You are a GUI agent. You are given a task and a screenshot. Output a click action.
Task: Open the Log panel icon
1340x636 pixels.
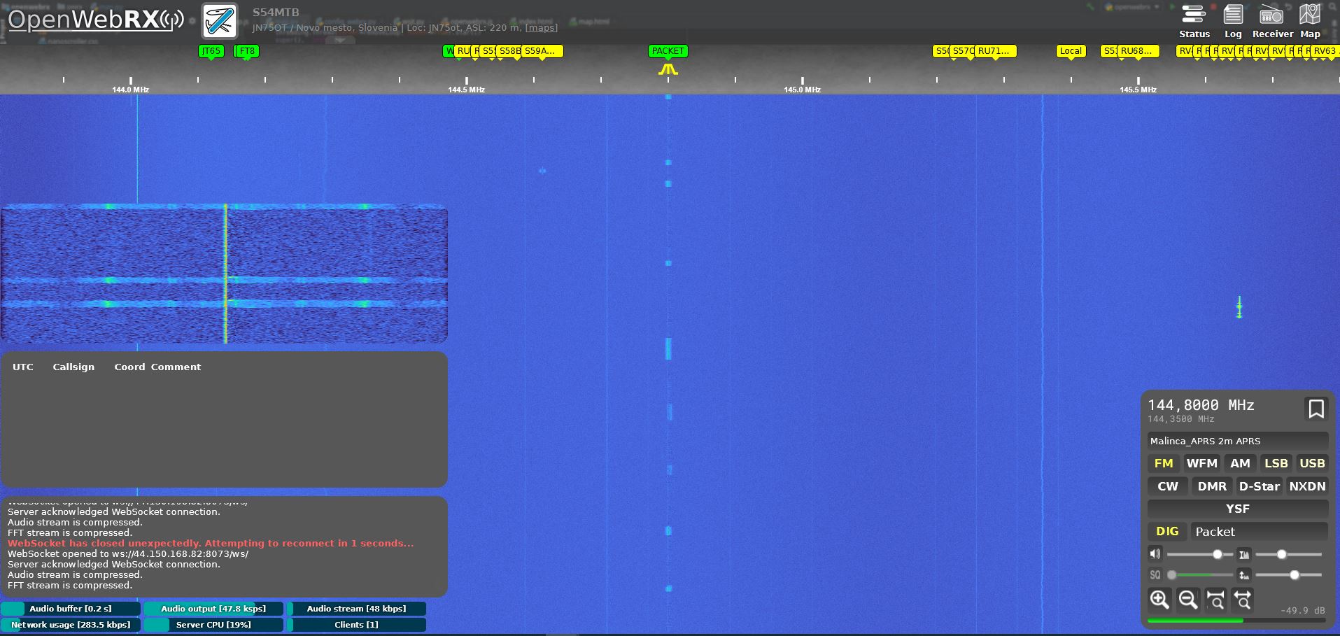click(1233, 21)
